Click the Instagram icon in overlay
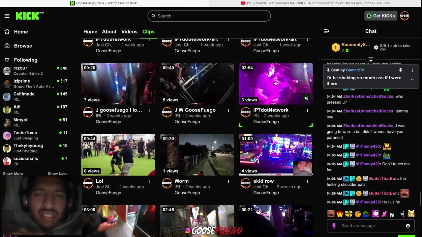 [188, 231]
